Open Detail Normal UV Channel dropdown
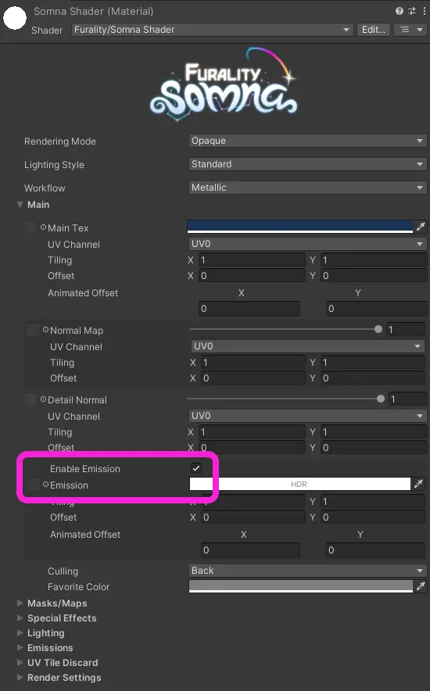This screenshot has width=430, height=691. point(307,416)
